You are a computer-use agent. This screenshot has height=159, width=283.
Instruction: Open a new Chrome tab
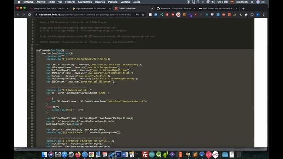pos(243,8)
